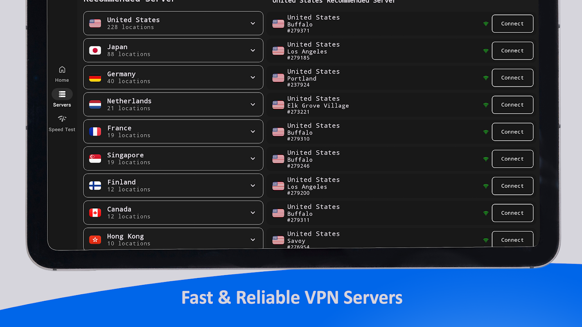
Task: Click the signal icon for Savoy server
Action: pos(486,240)
